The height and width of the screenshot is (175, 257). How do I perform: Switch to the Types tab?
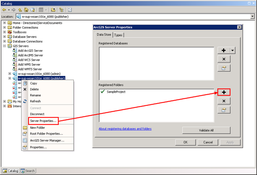[118, 35]
